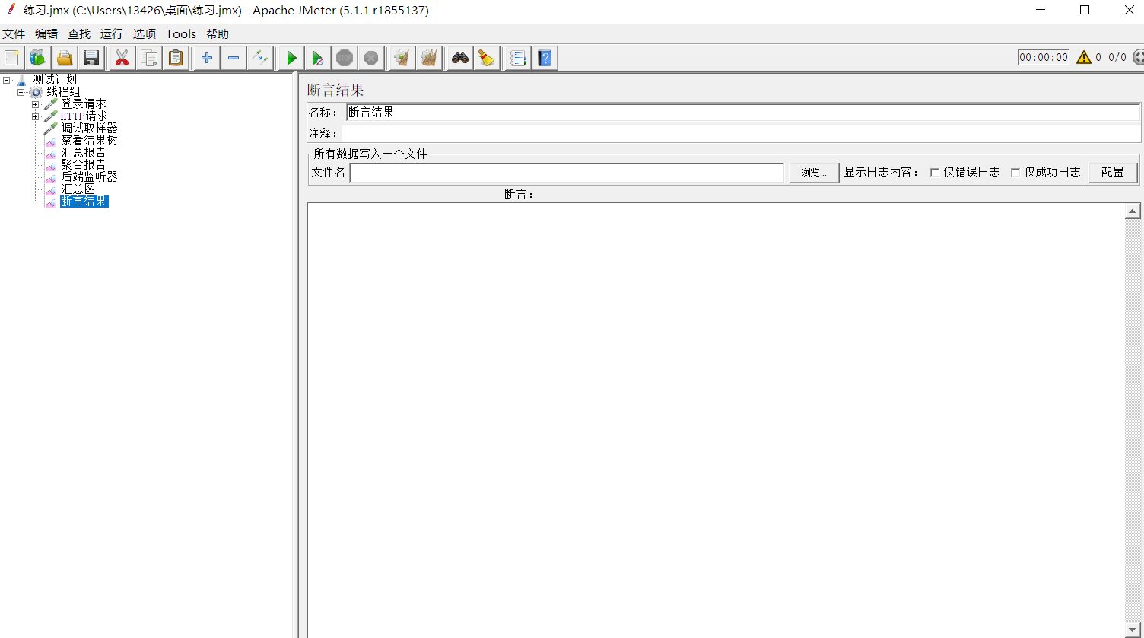The width and height of the screenshot is (1144, 638).
Task: Select 后端监听器 in the tree
Action: 89,176
